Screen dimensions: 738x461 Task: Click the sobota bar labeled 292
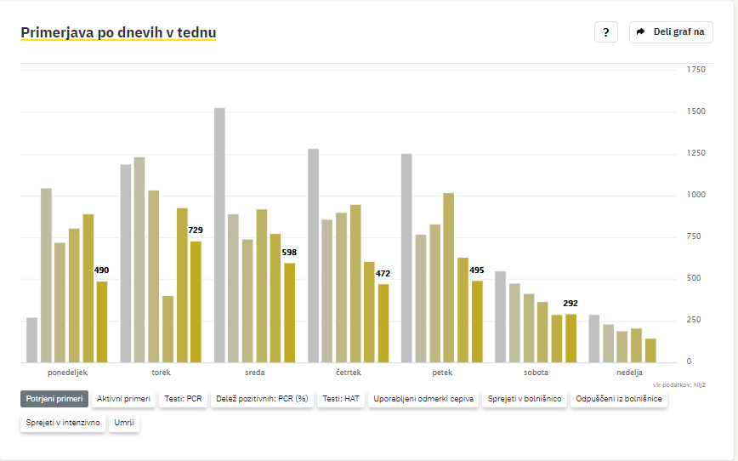571,339
